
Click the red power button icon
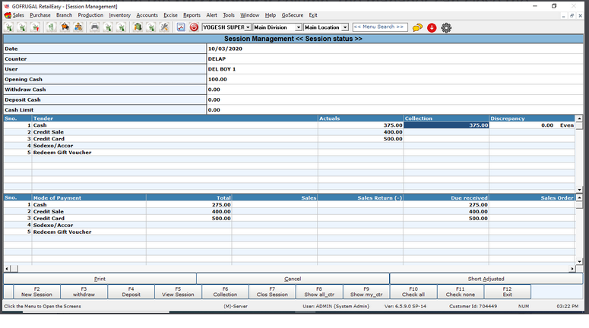point(194,27)
